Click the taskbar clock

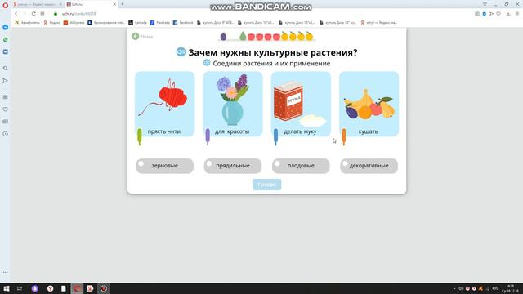coord(510,288)
